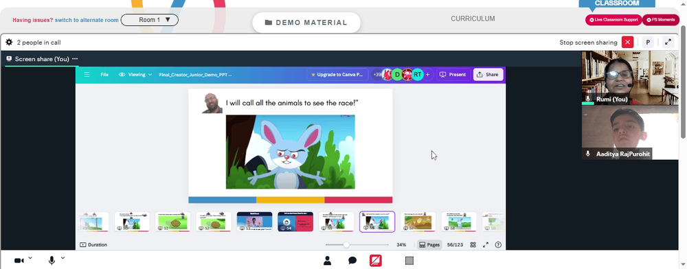The width and height of the screenshot is (687, 269).
Task: Click Canva Share button
Action: 488,75
